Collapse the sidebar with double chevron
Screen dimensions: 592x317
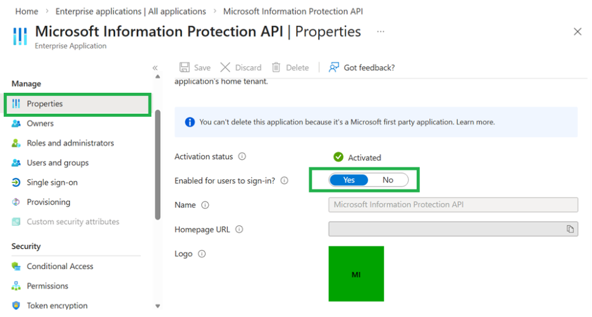(155, 68)
